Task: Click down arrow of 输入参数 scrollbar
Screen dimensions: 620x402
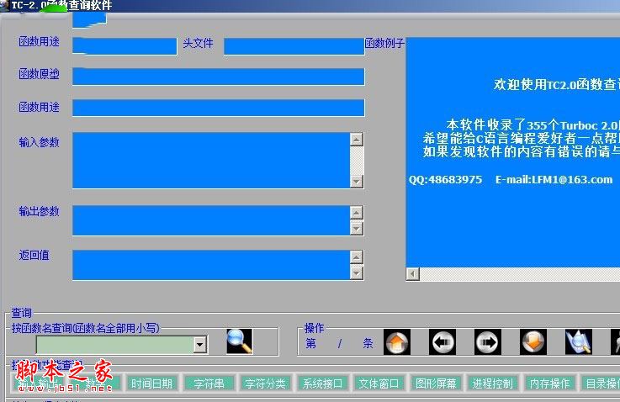Action: click(x=357, y=182)
